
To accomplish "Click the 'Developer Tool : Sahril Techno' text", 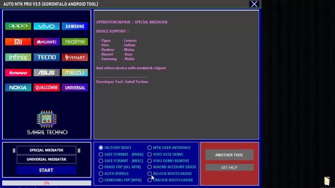I will 122,81.
